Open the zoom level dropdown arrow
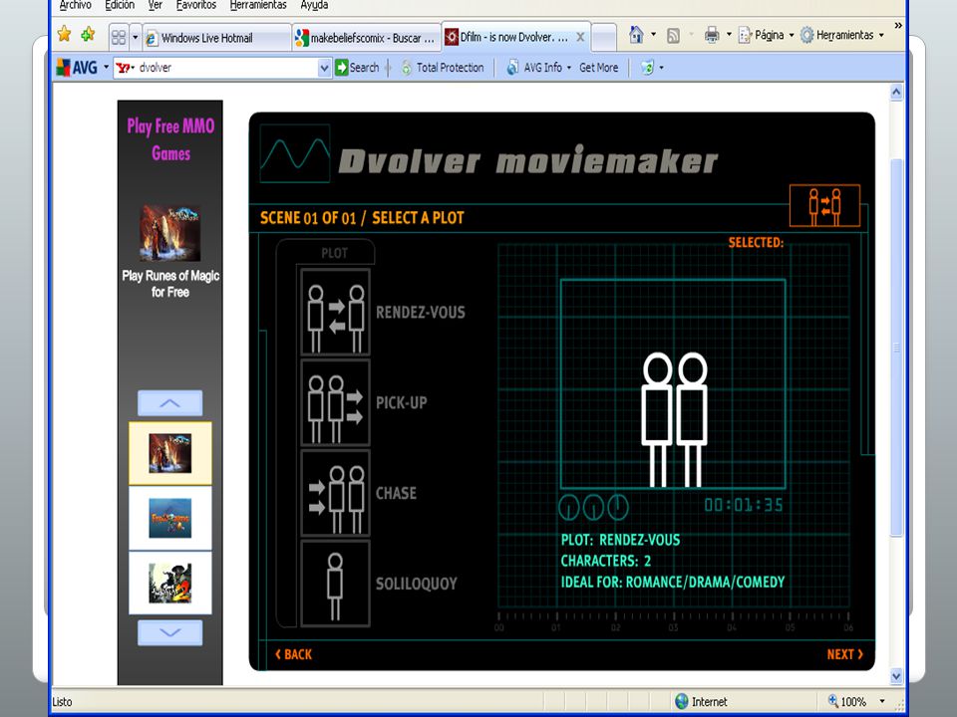The image size is (957, 717). [x=882, y=701]
